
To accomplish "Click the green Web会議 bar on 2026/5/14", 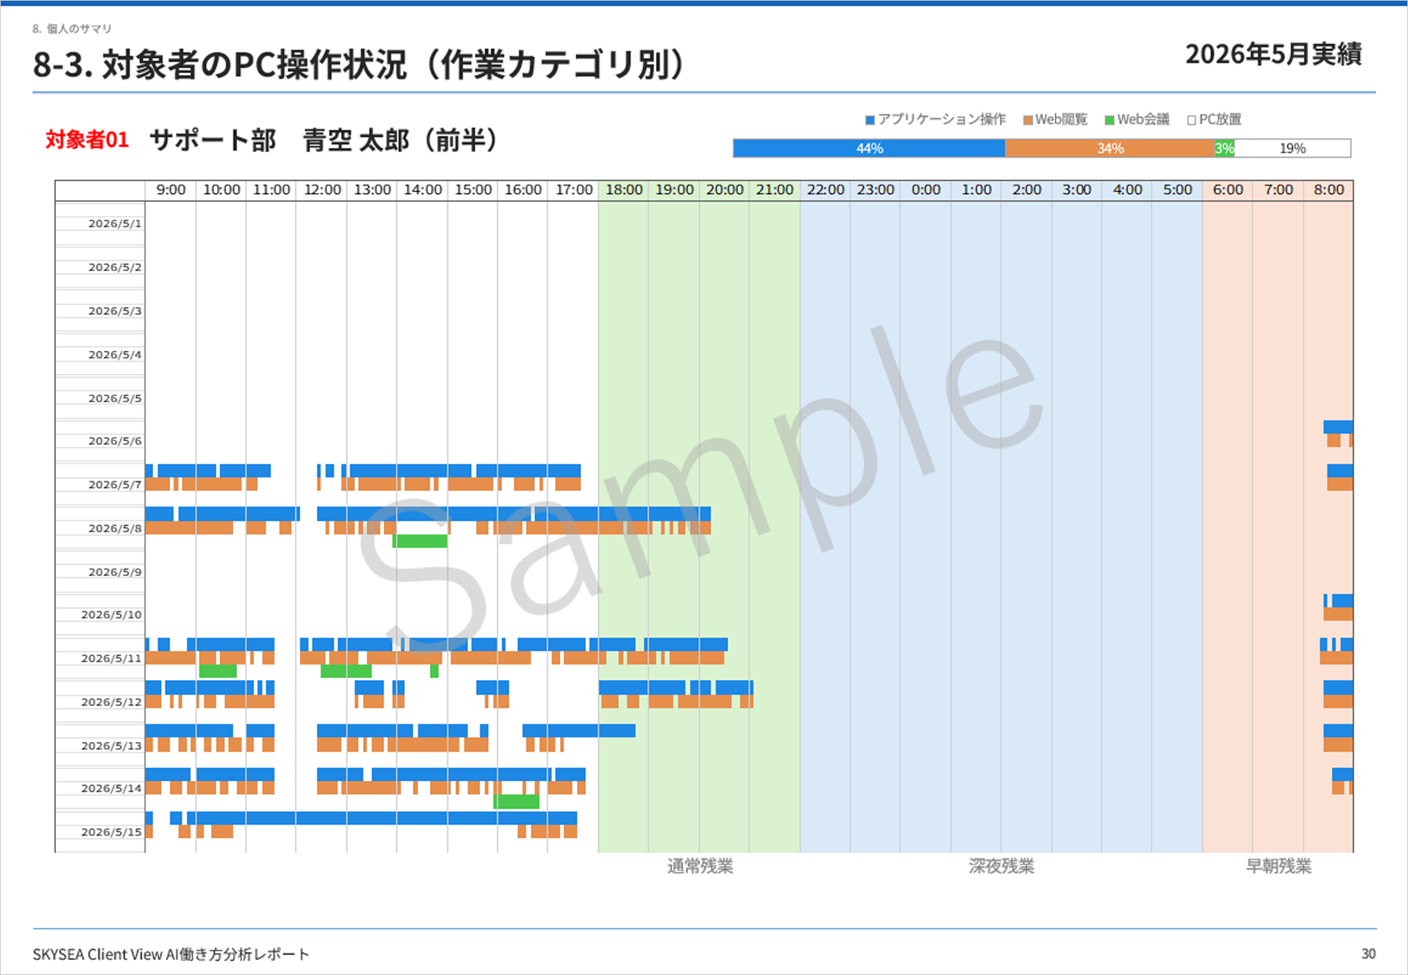I will pyautogui.click(x=516, y=801).
